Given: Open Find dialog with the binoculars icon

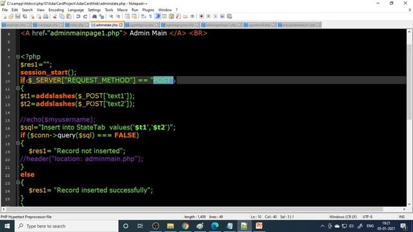Looking at the screenshot, I should click(94, 16).
